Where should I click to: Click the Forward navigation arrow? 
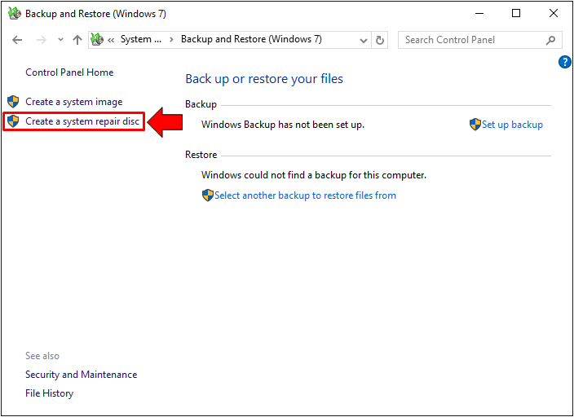(41, 40)
